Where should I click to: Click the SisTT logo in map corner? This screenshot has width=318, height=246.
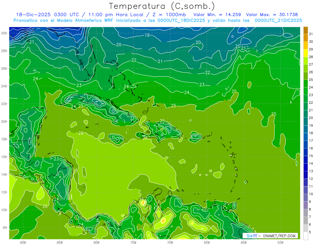[252, 236]
